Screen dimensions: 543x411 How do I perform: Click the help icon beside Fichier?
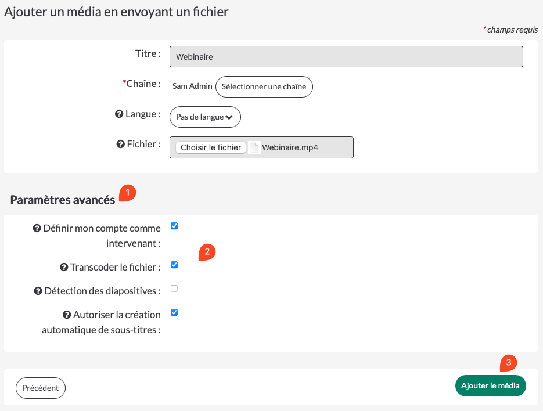pyautogui.click(x=121, y=145)
